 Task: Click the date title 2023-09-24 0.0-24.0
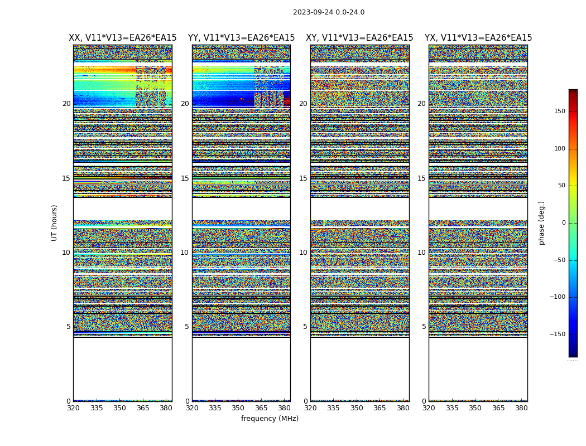[x=328, y=12]
